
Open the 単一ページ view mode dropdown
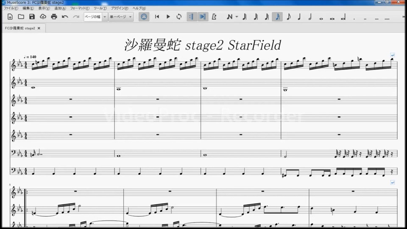pyautogui.click(x=121, y=17)
